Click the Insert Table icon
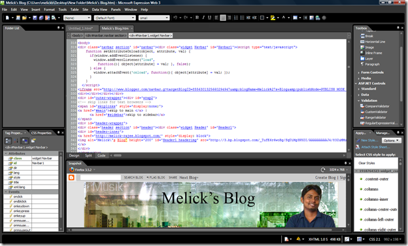Screen dimensions: 408x246 (295, 18)
